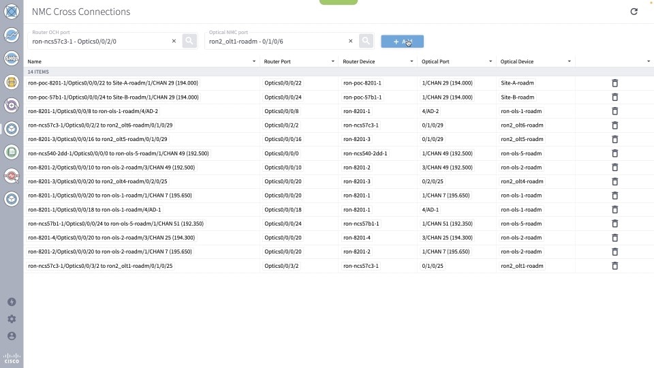
Task: Click the 14 ITEMS group row
Action: click(339, 72)
